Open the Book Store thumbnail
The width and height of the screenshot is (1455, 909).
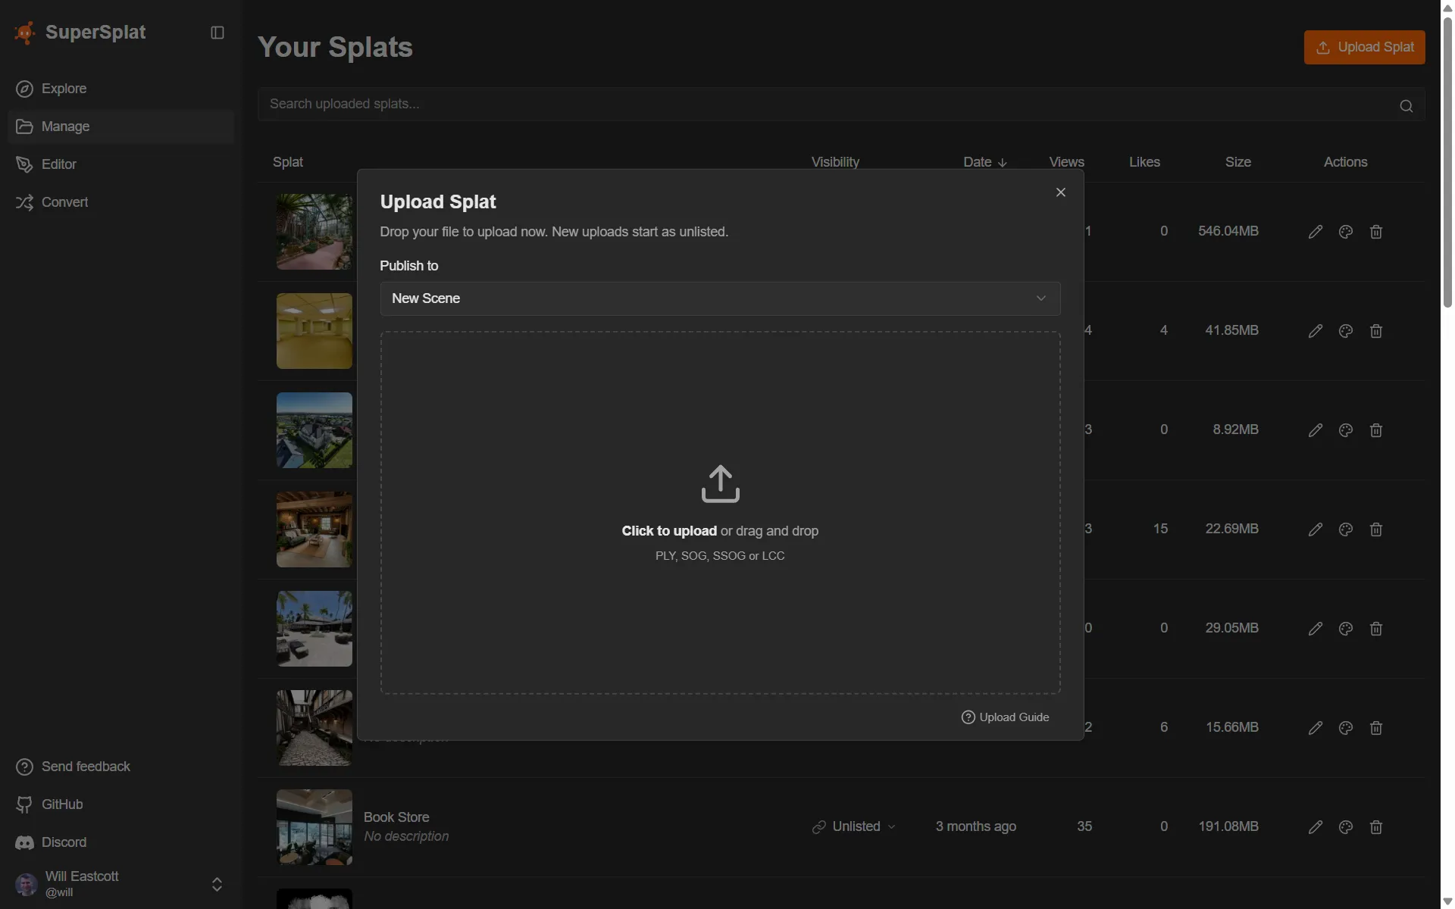314,827
